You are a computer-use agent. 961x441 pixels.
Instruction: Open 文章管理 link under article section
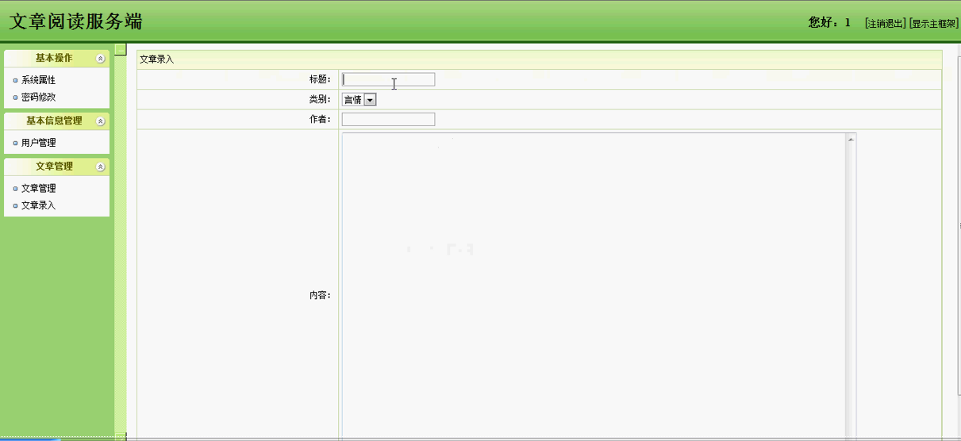coord(38,188)
